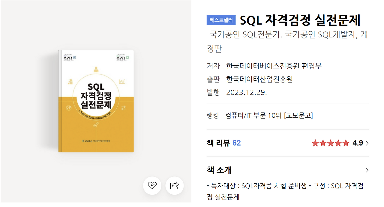Click the person icon atop the cover circle
This screenshot has height=207, width=384.
95,69
